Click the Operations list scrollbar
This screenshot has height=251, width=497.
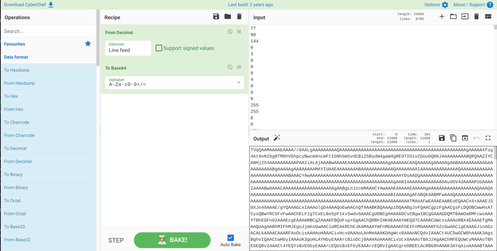[x=98, y=38]
